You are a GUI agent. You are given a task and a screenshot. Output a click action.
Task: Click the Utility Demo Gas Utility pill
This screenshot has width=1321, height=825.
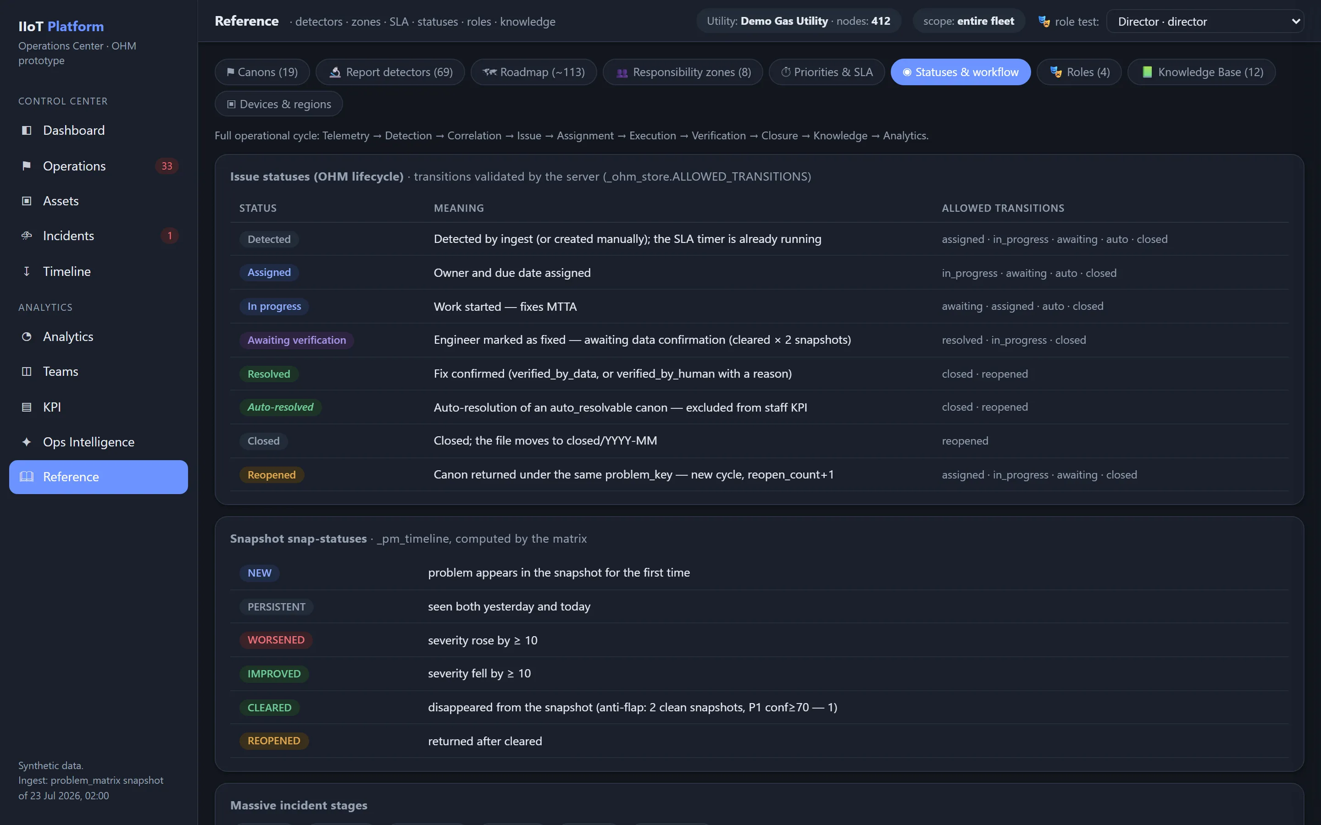(x=799, y=21)
